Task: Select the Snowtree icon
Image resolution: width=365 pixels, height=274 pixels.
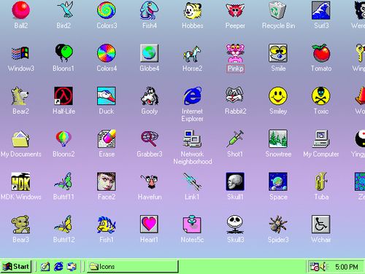Action: pyautogui.click(x=278, y=138)
